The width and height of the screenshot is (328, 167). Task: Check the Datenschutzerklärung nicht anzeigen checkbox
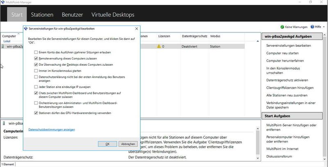tap(36, 77)
